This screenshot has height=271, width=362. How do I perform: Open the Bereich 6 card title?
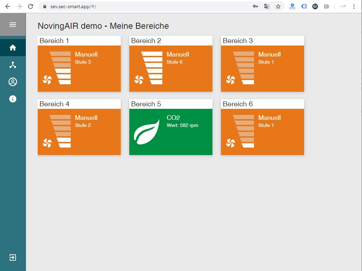238,104
